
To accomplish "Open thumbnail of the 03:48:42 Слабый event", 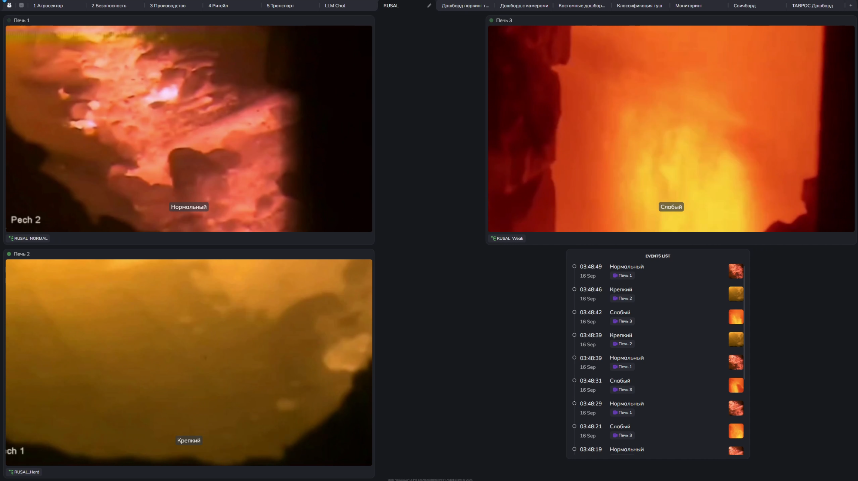I will [736, 317].
